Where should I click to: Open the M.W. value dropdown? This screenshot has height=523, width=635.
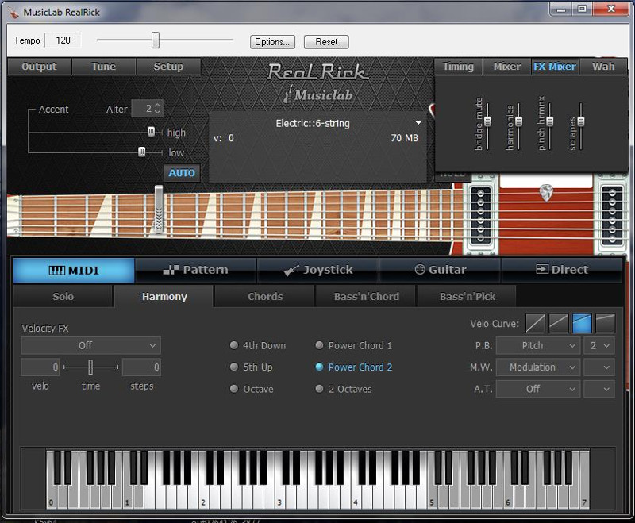(599, 367)
